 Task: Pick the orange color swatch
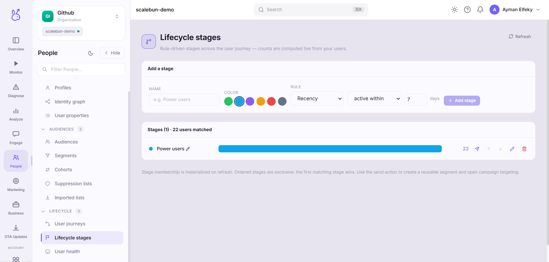(261, 101)
